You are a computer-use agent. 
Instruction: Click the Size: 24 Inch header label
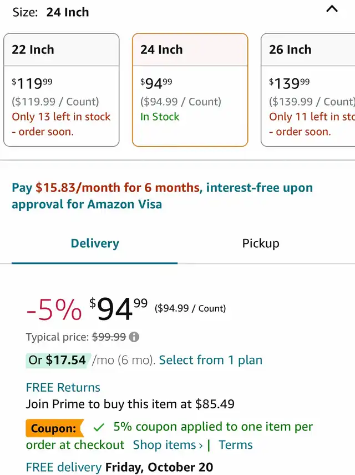pos(51,12)
